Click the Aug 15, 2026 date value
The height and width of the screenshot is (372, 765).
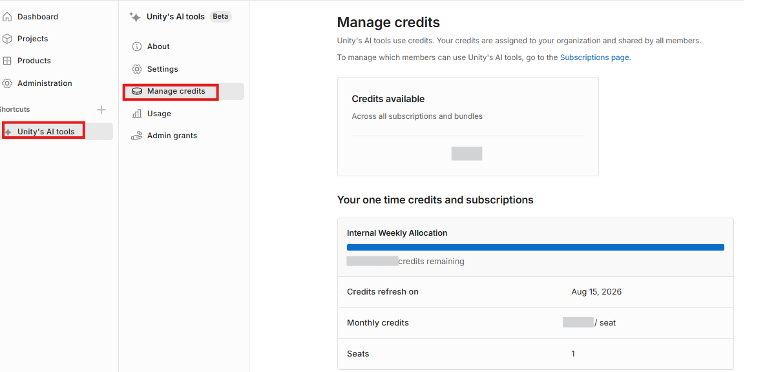point(596,292)
